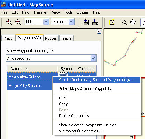The width and height of the screenshot is (145, 139).
Task: Open the Utilities menu
Action: coord(83,12)
